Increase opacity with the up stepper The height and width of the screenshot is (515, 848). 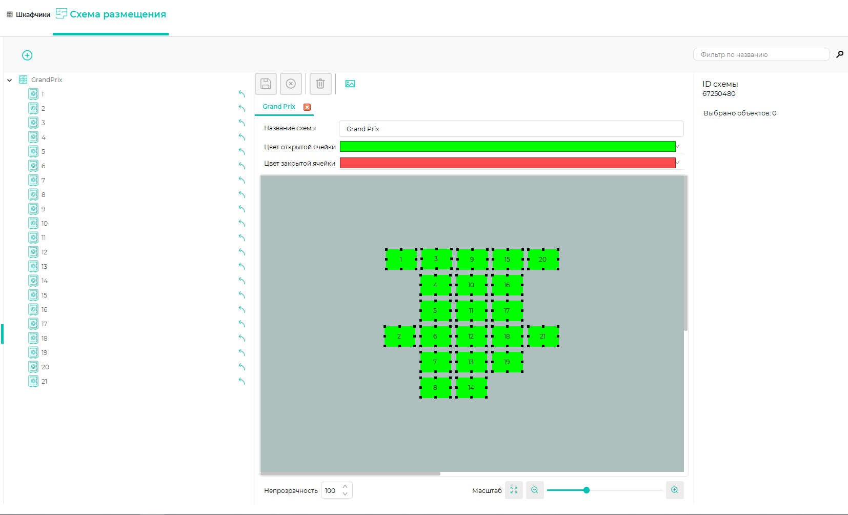345,486
